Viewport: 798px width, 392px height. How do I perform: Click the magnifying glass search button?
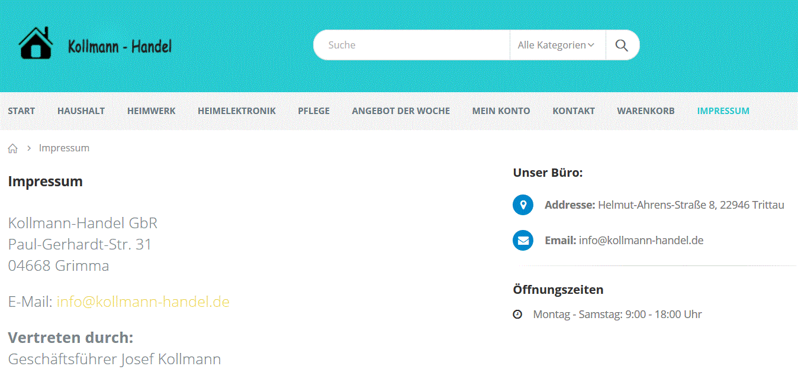[x=622, y=45]
